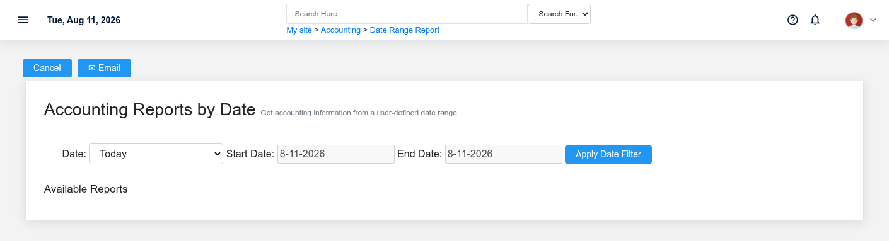
Task: Apply the date filter
Action: 608,154
